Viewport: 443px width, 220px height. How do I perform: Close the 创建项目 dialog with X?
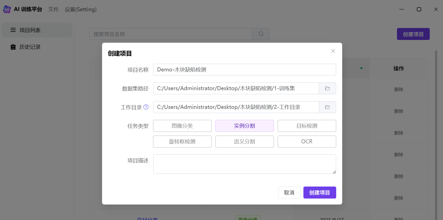pyautogui.click(x=333, y=51)
